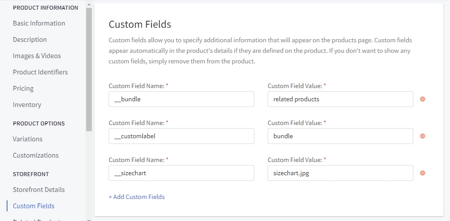Screen dimensions: 450x221
Task: Go to Description in sidebar
Action: coord(30,40)
